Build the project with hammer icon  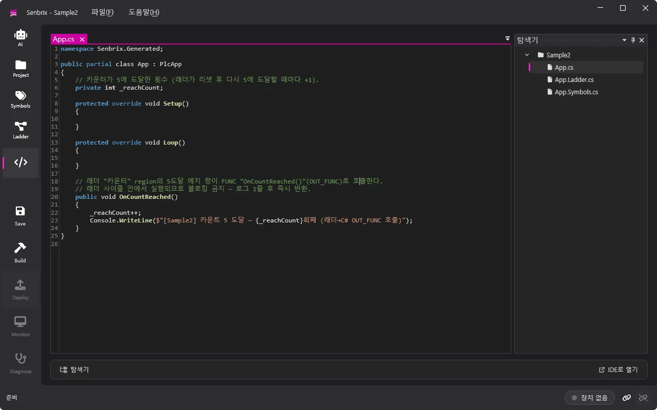point(21,253)
